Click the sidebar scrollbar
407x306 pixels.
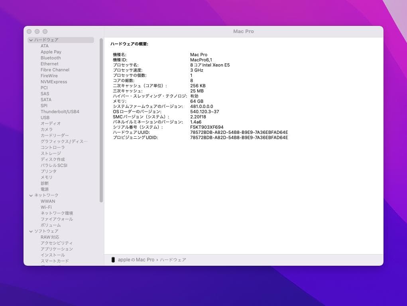coord(102,120)
